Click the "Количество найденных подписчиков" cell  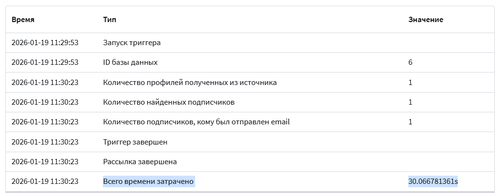169,102
